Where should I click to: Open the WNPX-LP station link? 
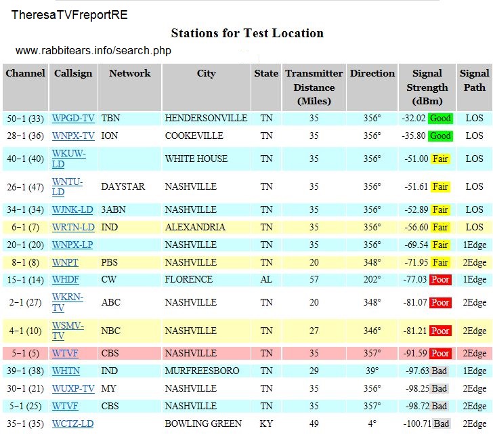coord(72,244)
